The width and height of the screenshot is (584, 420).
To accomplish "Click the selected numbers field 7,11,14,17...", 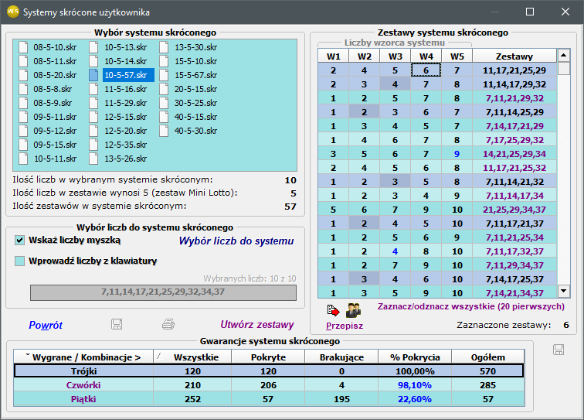I will click(x=163, y=292).
